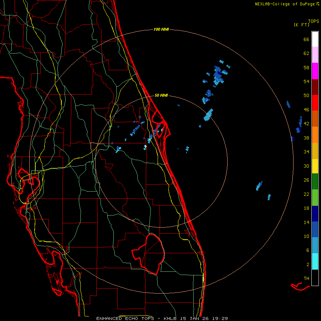This screenshot has height=321, width=321.
Task: Click the white 66 kft color swatch
Action: (315, 39)
